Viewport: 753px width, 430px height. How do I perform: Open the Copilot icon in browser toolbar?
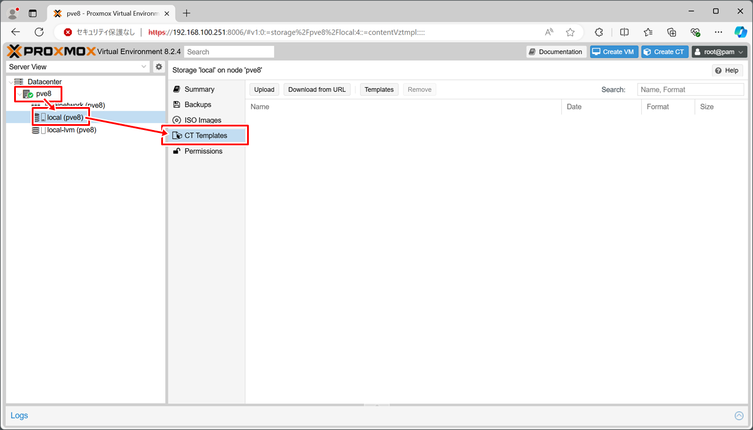740,32
